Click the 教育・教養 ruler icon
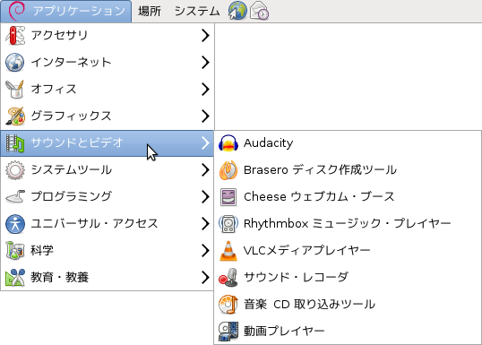This screenshot has width=482, height=345. point(14,278)
